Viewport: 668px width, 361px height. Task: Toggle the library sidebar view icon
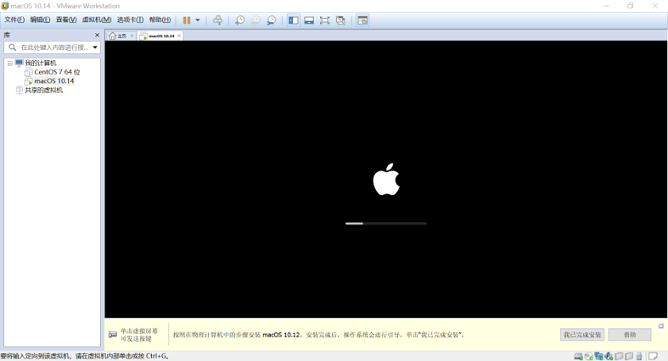pos(294,20)
